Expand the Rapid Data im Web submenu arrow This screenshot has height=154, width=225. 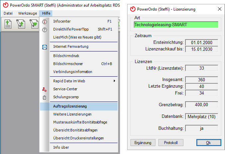(x=114, y=81)
